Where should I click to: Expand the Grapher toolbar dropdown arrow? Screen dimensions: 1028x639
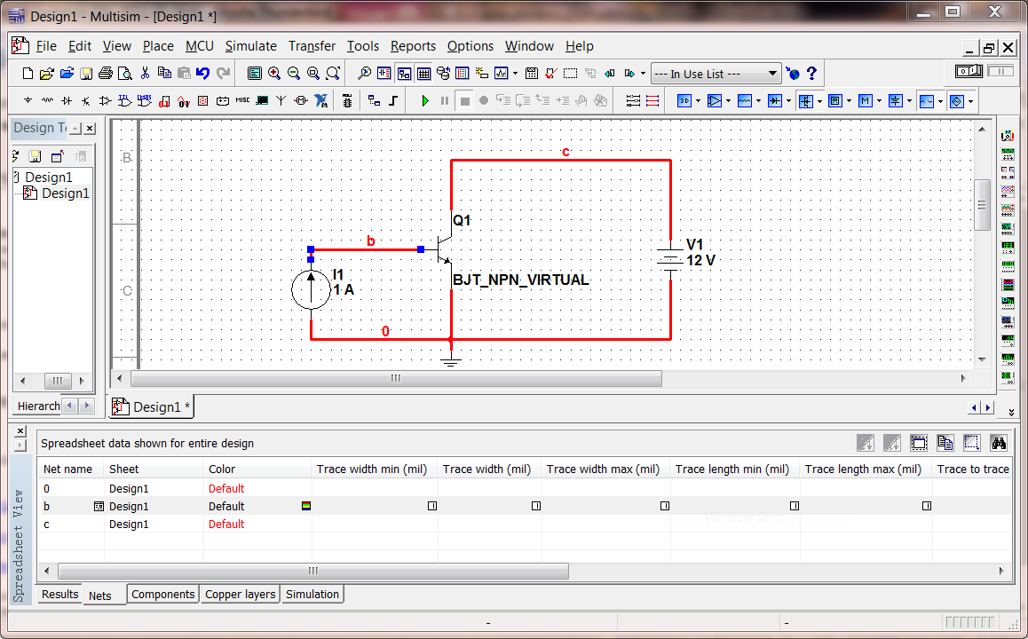(x=515, y=74)
